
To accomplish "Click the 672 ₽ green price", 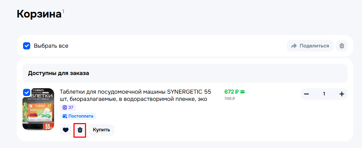I will [232, 92].
